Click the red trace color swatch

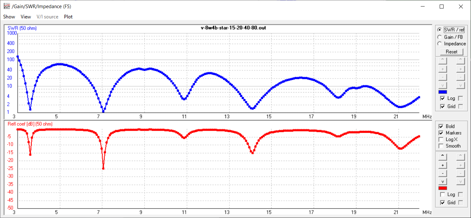pyautogui.click(x=443, y=188)
